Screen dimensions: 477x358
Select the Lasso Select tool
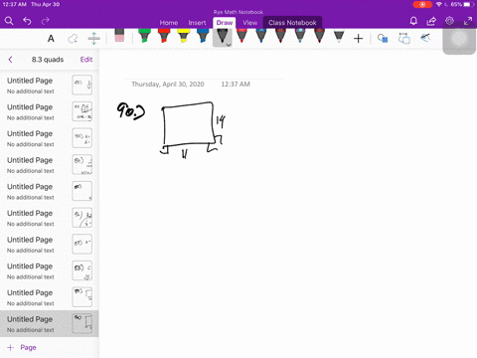[x=73, y=39]
